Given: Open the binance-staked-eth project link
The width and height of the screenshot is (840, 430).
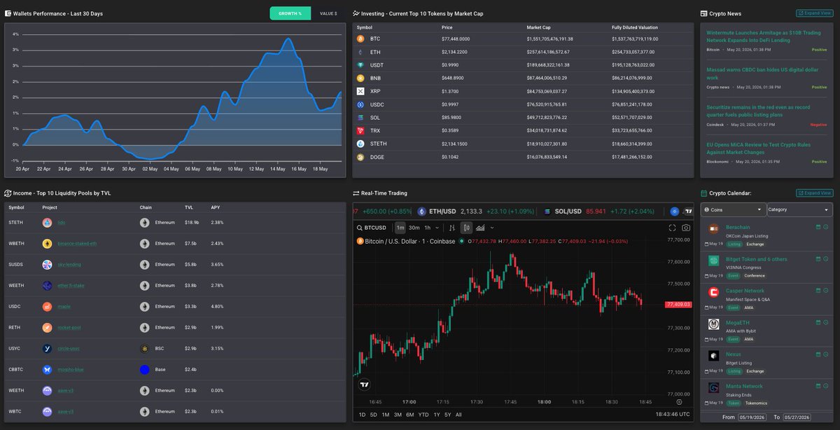Looking at the screenshot, I should click(77, 244).
